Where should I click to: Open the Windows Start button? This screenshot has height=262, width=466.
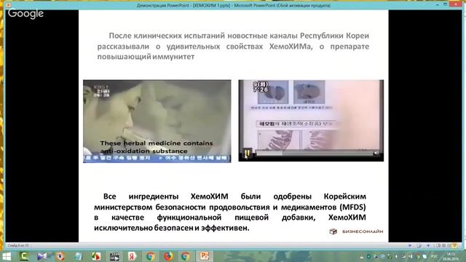[7, 256]
